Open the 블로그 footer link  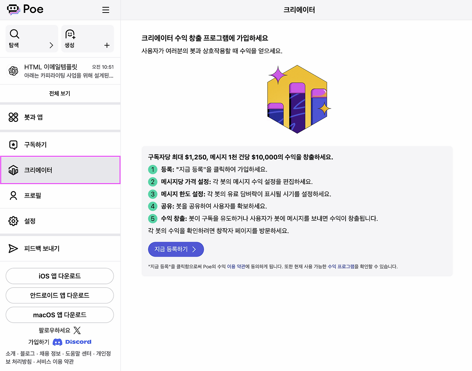pyautogui.click(x=28, y=353)
